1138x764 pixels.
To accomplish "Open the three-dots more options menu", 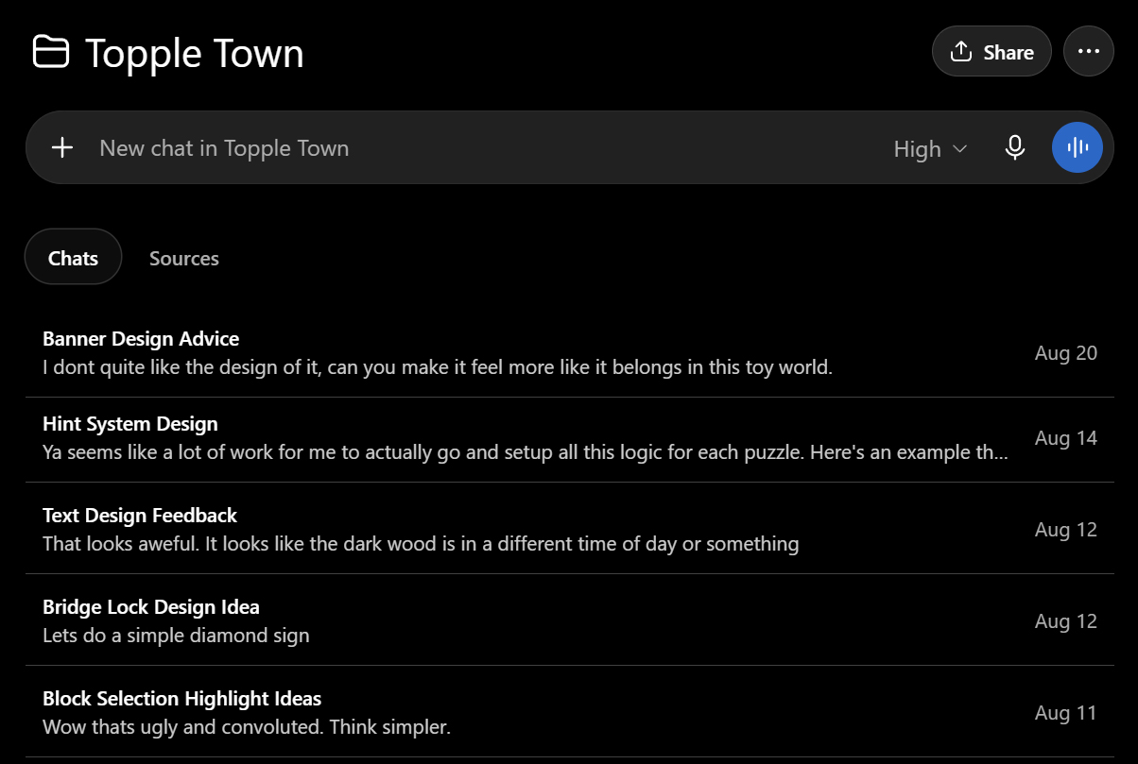I will coord(1089,51).
